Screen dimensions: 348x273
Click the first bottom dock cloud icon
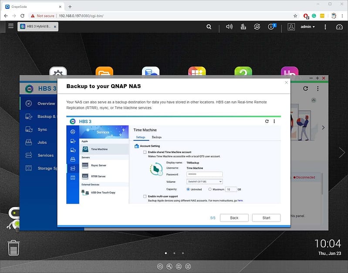point(160,266)
